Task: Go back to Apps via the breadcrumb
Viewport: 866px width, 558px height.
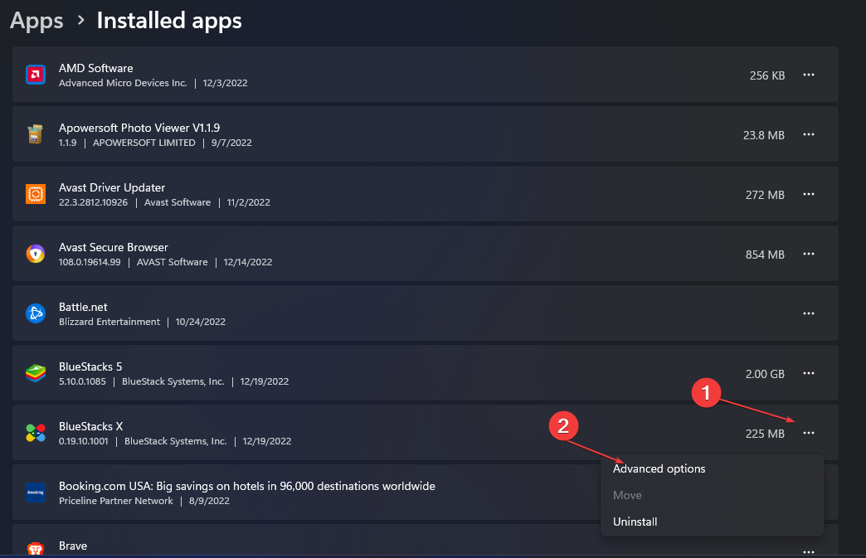Action: (x=36, y=21)
